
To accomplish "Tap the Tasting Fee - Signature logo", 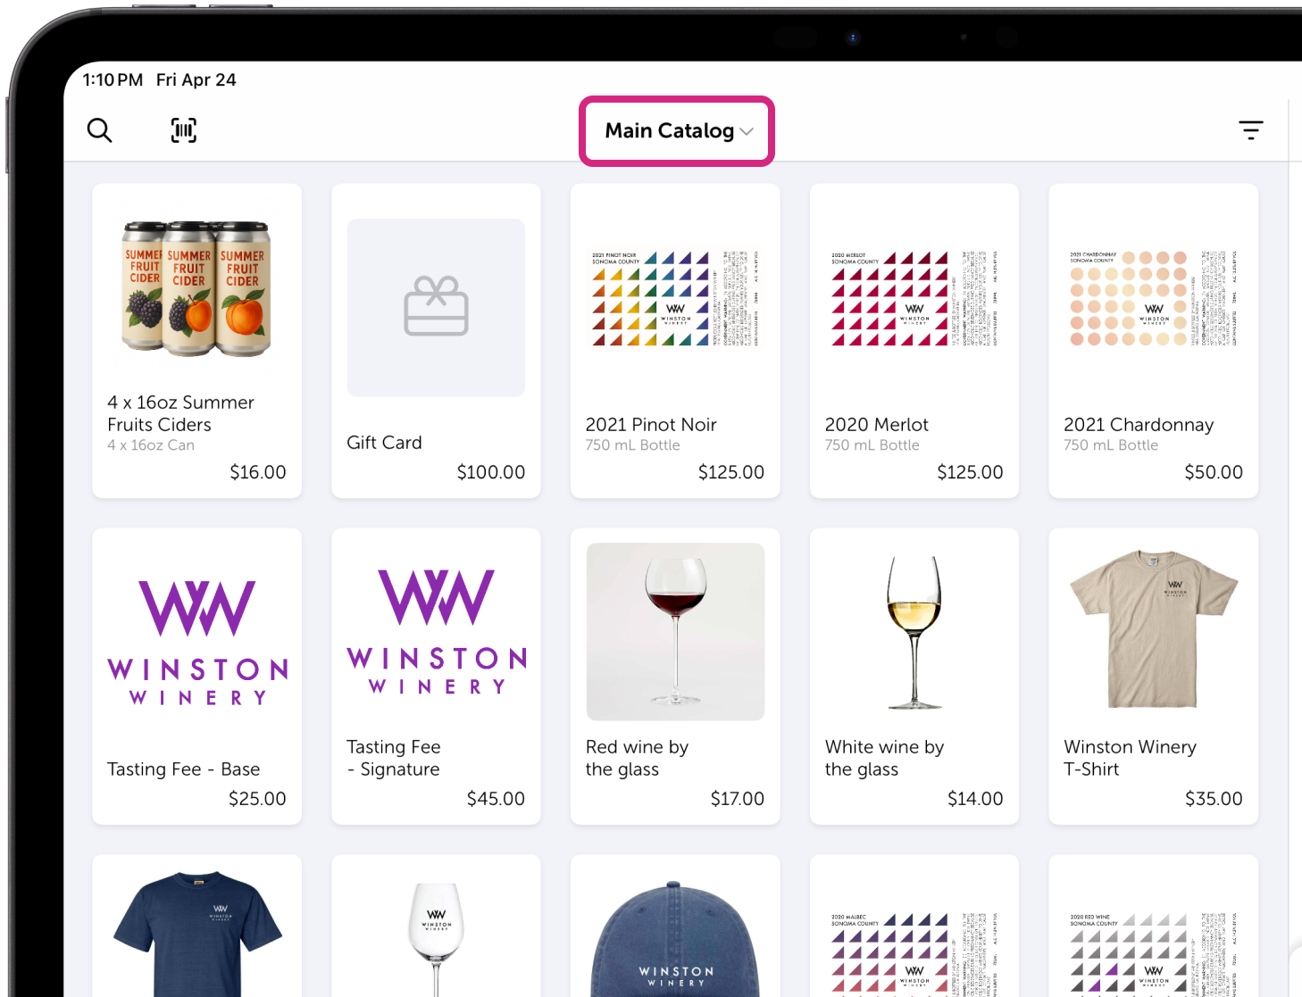I will click(x=437, y=632).
